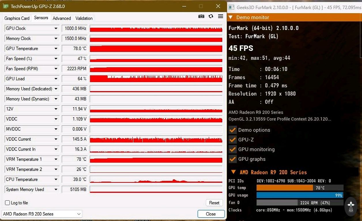This screenshot has height=221, width=362.
Task: Toggle the GPU graphs checkbox
Action: (x=233, y=159)
